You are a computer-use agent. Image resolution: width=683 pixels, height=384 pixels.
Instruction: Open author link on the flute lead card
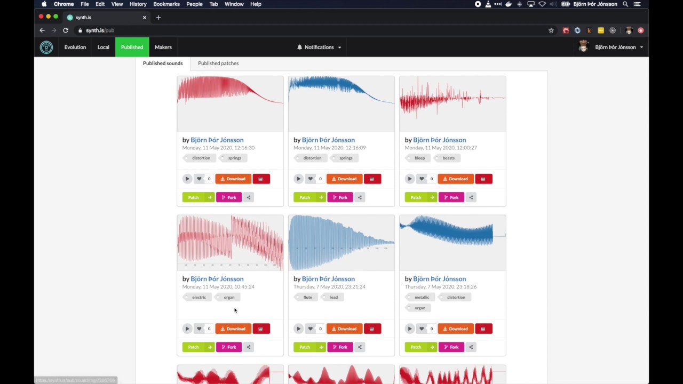(x=328, y=279)
